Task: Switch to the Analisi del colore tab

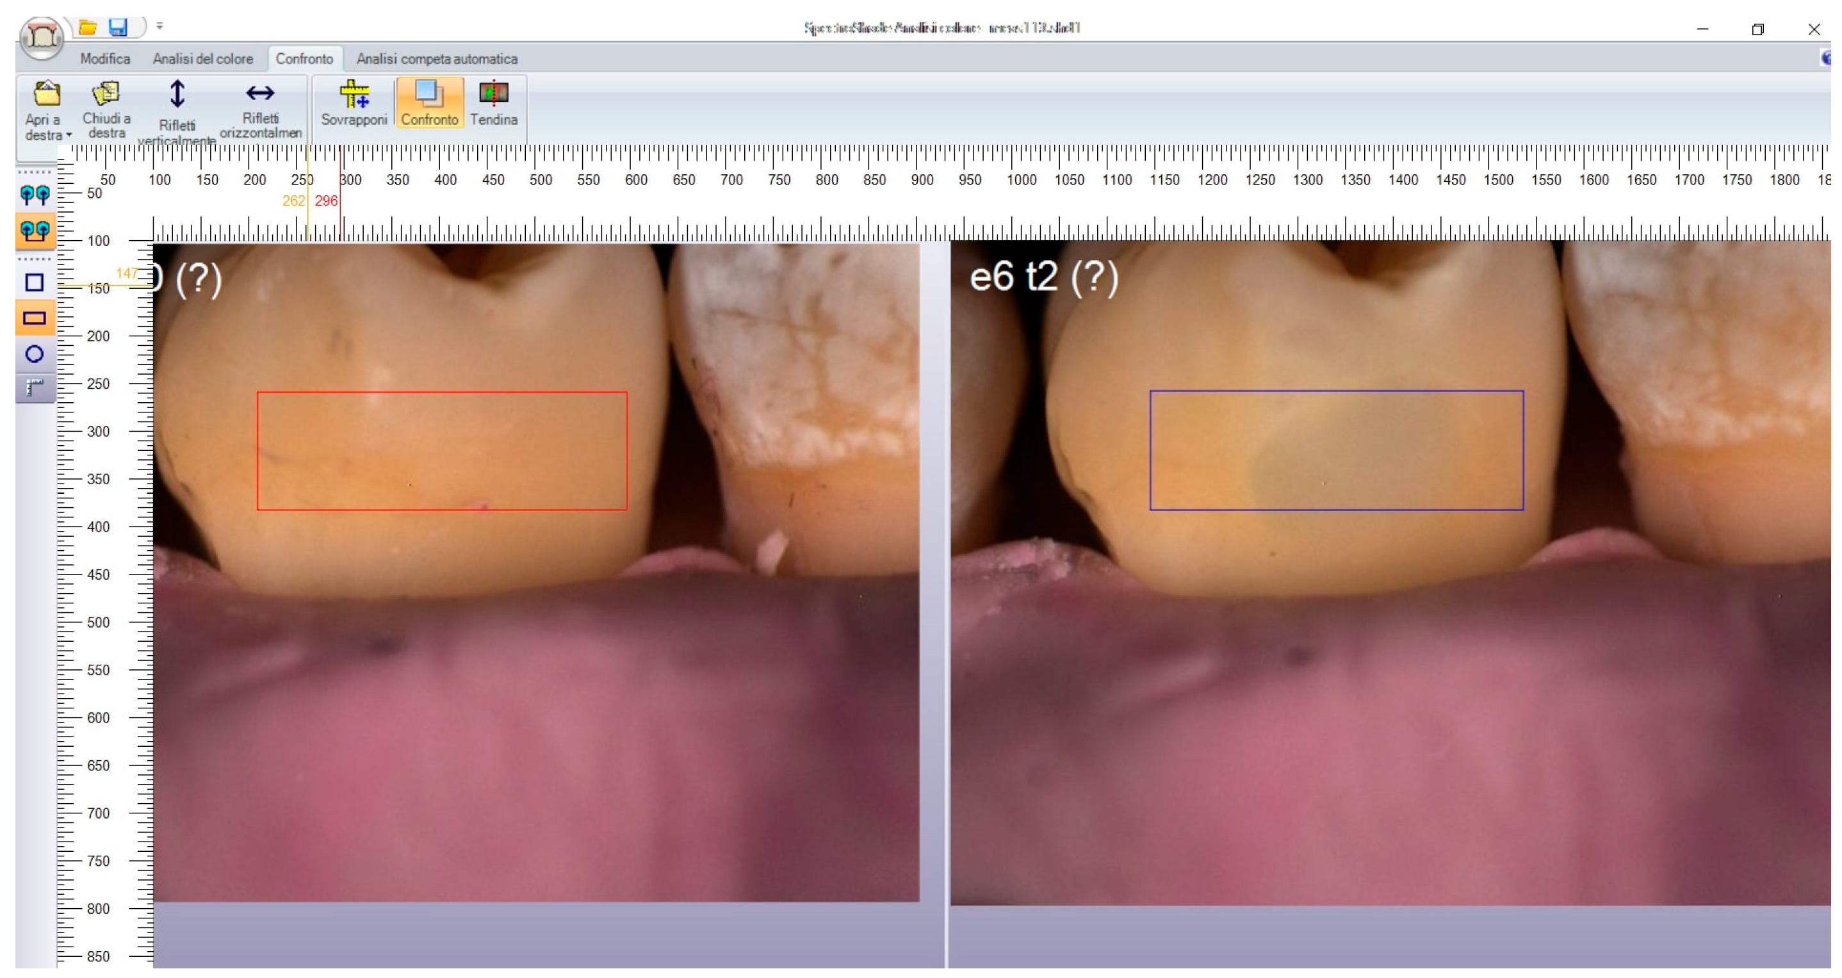Action: pyautogui.click(x=202, y=59)
